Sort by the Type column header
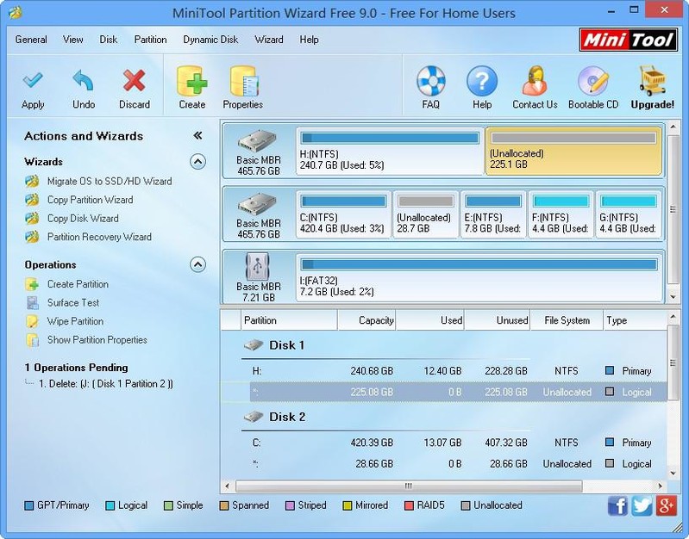The image size is (689, 539). pos(635,320)
